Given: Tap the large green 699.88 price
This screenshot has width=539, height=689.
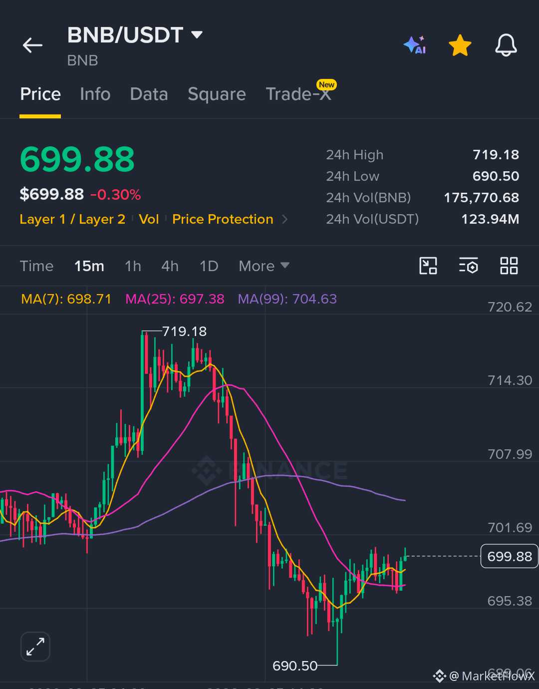Looking at the screenshot, I should (x=77, y=160).
